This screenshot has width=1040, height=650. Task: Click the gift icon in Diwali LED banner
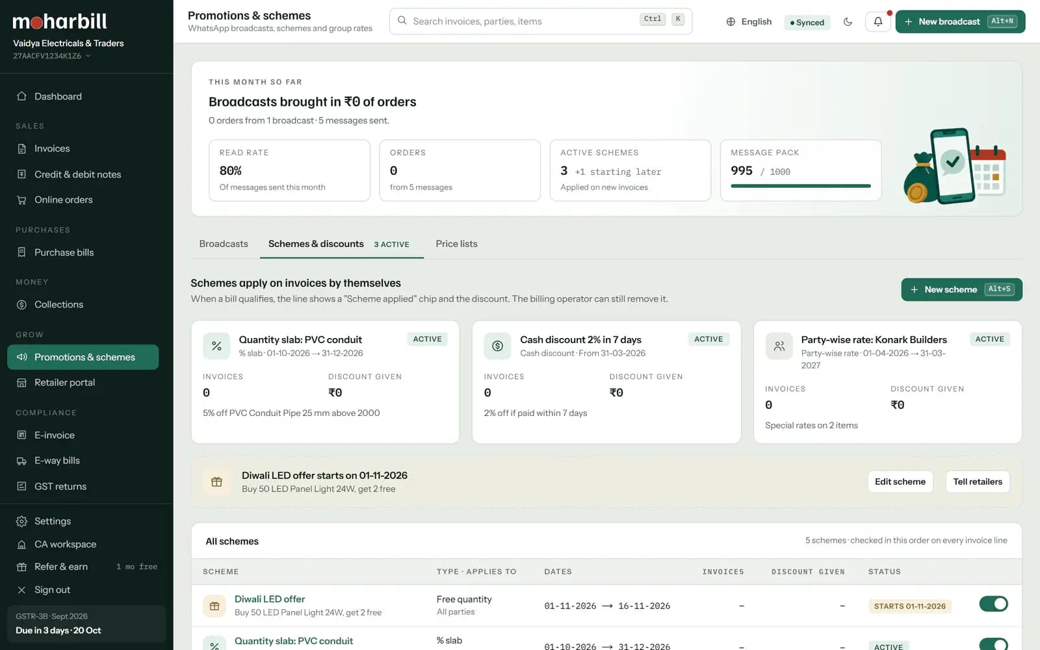216,482
